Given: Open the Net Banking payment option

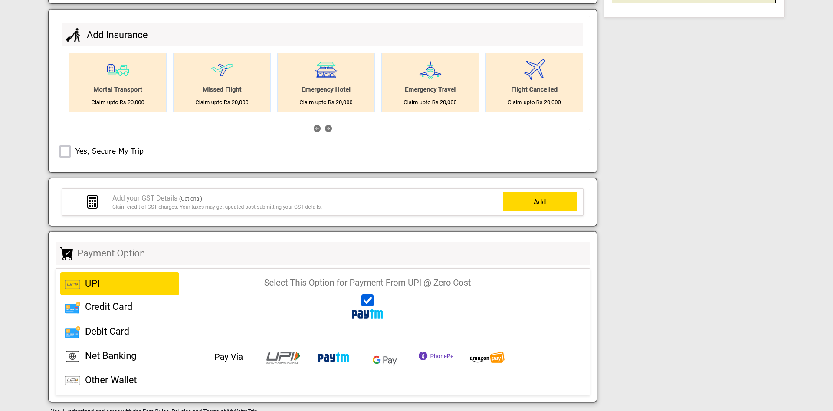Looking at the screenshot, I should (x=120, y=356).
